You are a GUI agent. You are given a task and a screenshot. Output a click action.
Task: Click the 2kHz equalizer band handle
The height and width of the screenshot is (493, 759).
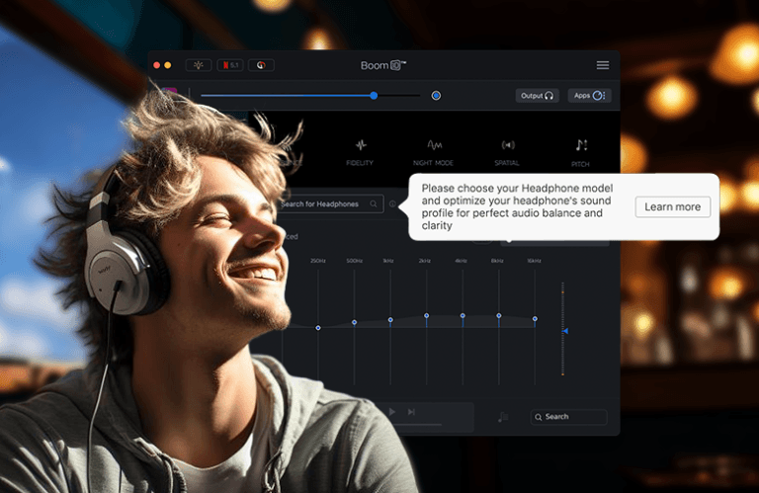click(427, 315)
